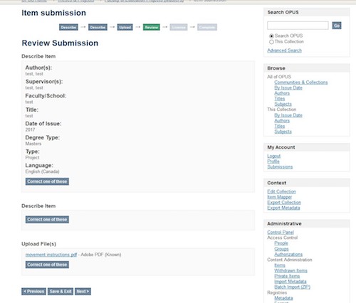This screenshot has height=303, width=356.
Task: Open the Logout link
Action: [x=273, y=156]
